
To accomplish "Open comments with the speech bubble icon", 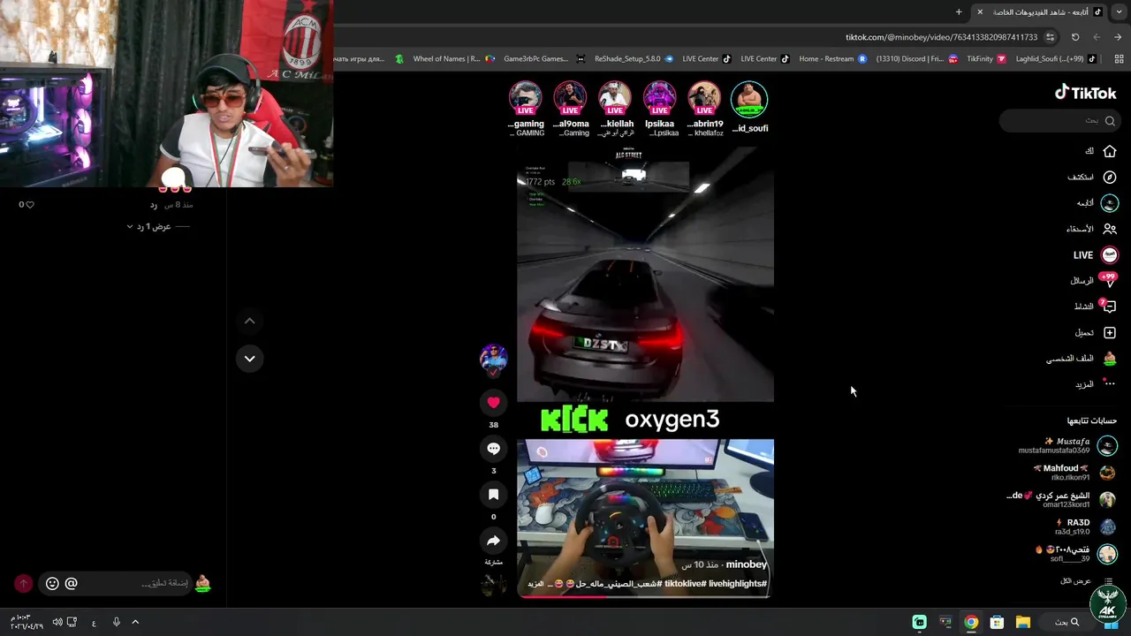I will (x=493, y=449).
